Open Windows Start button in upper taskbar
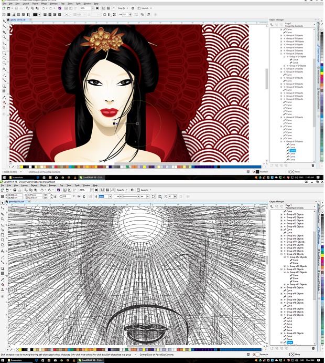This screenshot has width=325, height=363. 4,178
